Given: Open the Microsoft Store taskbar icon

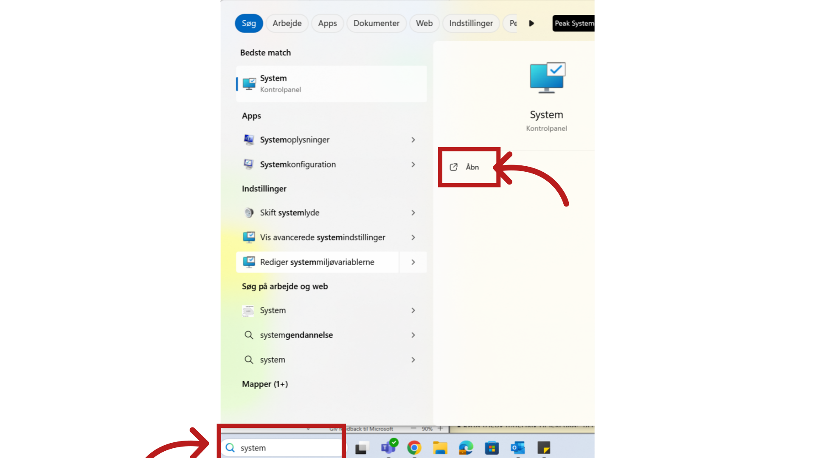Looking at the screenshot, I should [x=492, y=448].
